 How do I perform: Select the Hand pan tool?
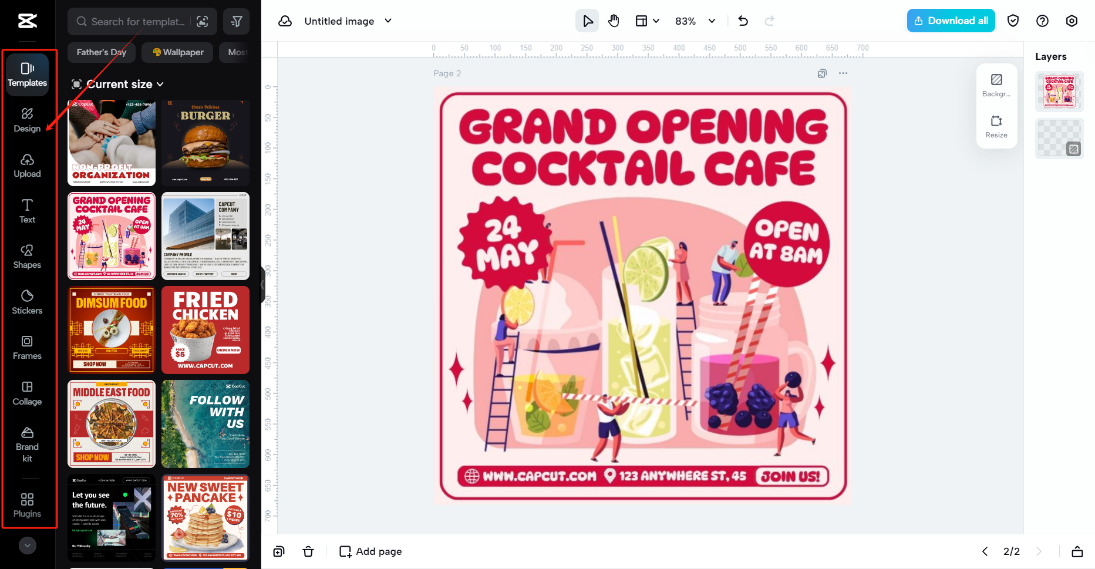613,21
